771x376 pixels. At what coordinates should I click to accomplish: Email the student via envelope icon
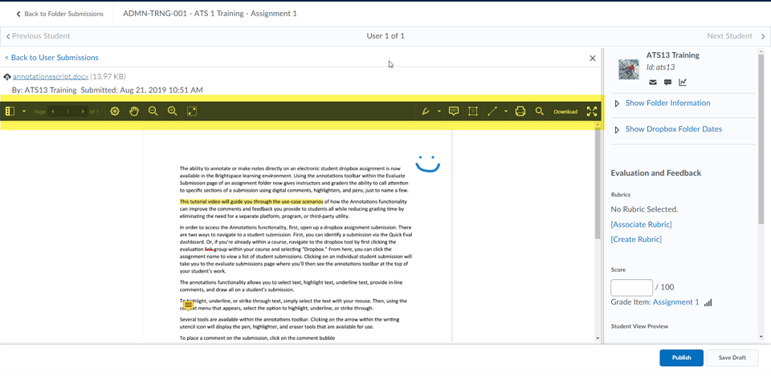tap(652, 83)
